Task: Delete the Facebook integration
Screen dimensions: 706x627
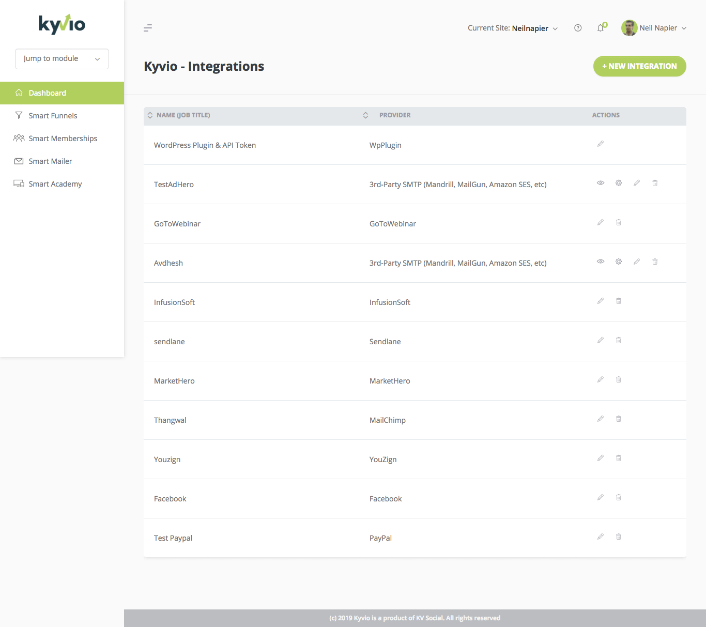Action: pos(619,497)
